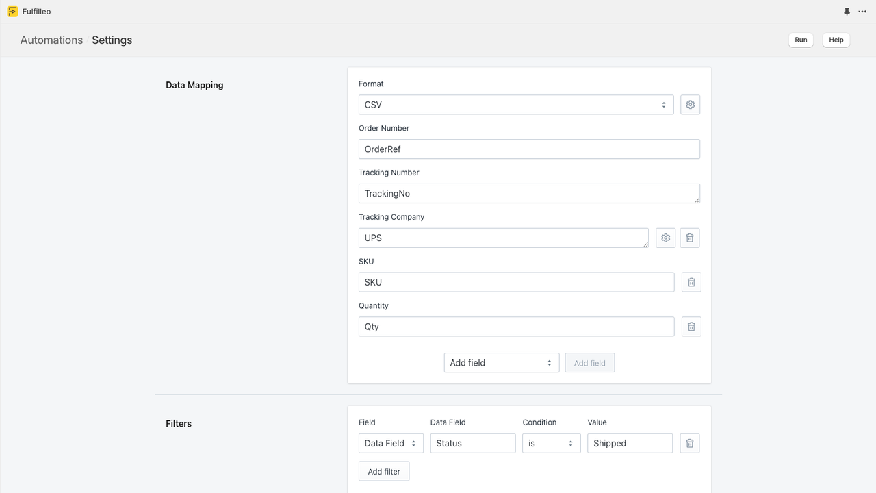Viewport: 876px width, 493px height.
Task: Click the pin icon in the top bar
Action: tap(847, 11)
